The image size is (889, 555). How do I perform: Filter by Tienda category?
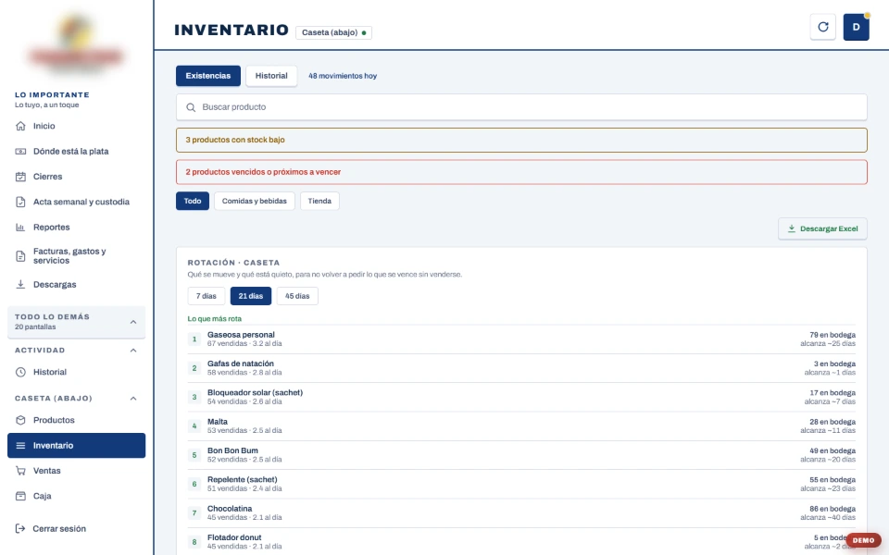click(x=319, y=201)
